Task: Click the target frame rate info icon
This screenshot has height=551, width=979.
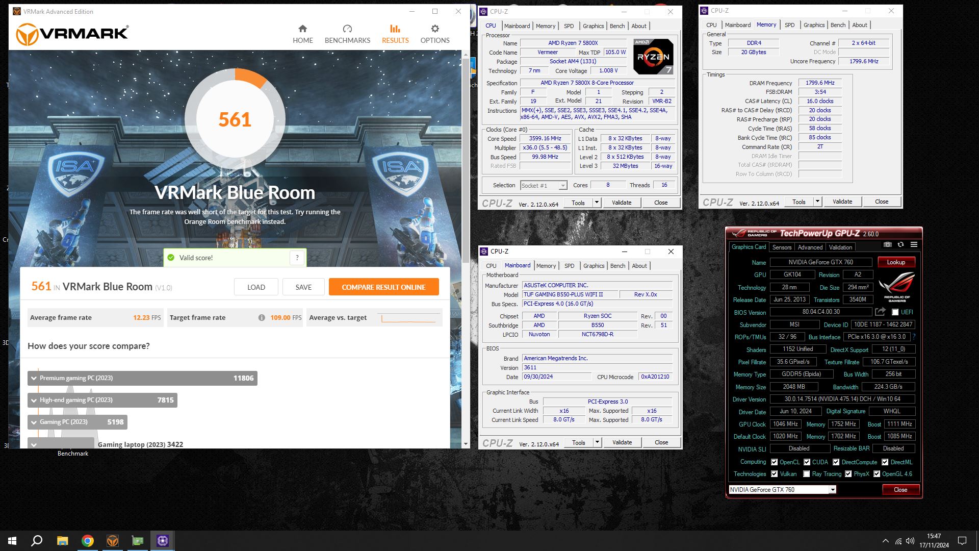Action: coord(262,317)
